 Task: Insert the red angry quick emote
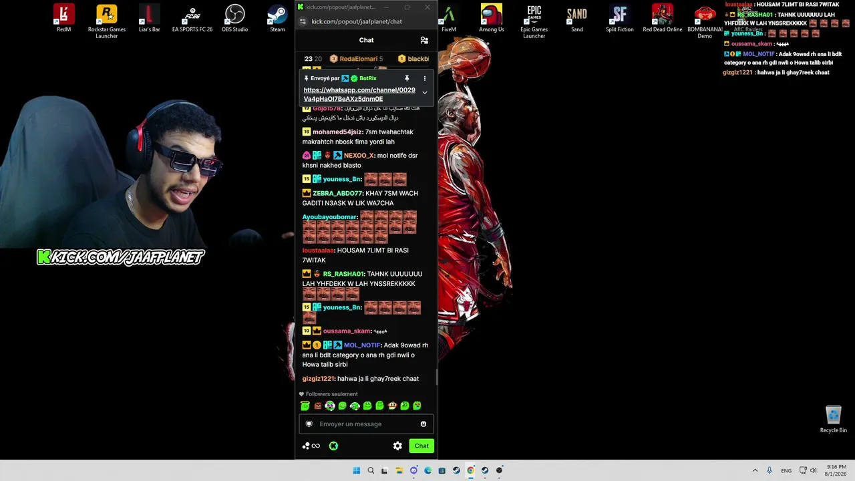[x=318, y=406]
